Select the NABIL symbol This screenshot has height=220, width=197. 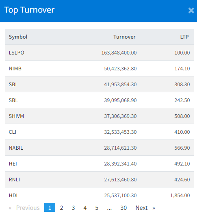(x=16, y=148)
